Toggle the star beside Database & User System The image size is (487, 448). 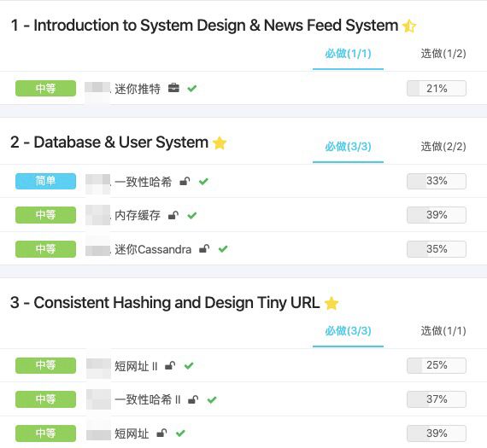tap(220, 143)
